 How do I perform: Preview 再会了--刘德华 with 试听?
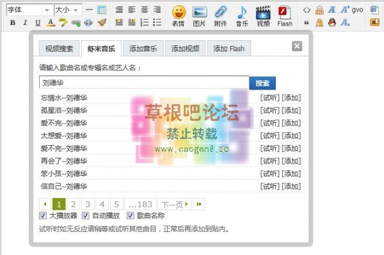[269, 161]
